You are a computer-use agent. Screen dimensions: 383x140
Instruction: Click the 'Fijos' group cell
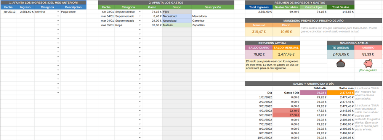coord(177,11)
